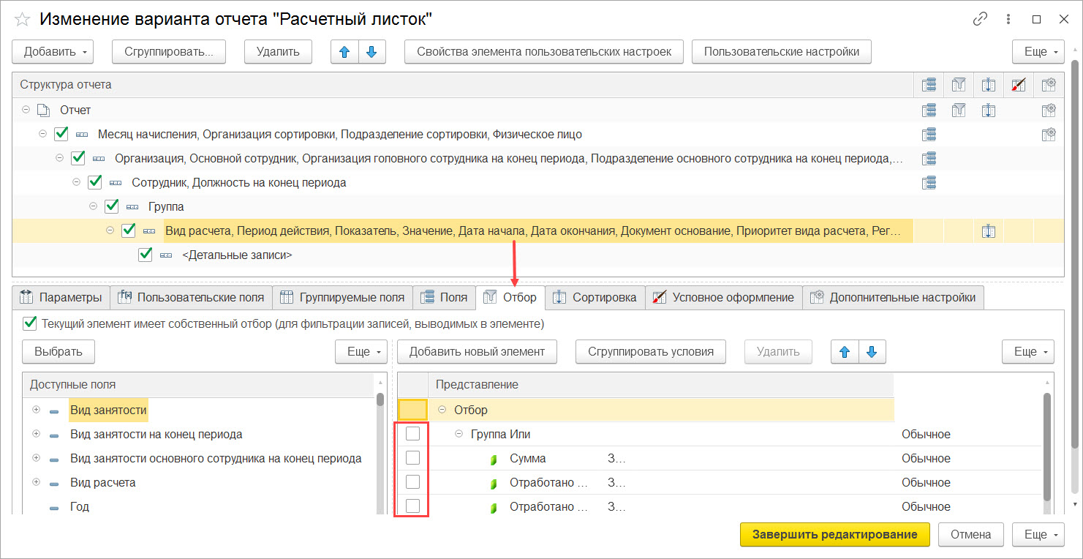
Task: Click Добавить новый элемент button
Action: pyautogui.click(x=477, y=352)
